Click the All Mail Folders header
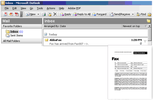The width and height of the screenshot is (153, 100). pos(22,41)
